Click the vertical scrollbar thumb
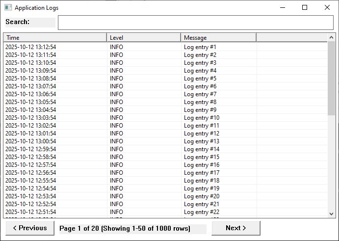Image resolution: width=339 pixels, height=241 pixels. pyautogui.click(x=331, y=79)
